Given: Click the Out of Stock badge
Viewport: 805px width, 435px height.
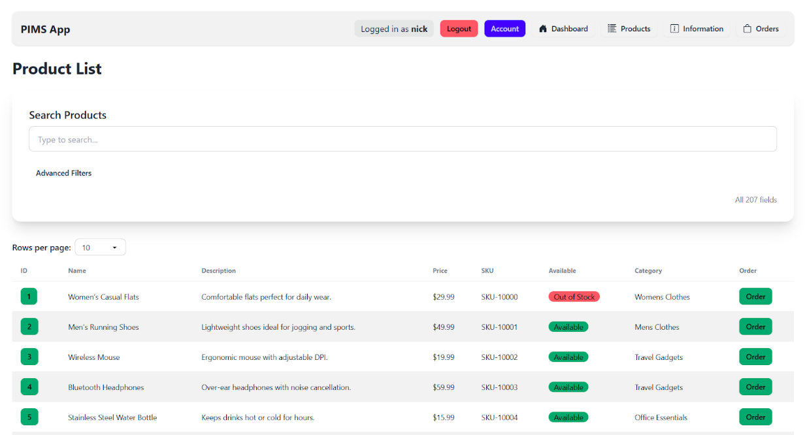Looking at the screenshot, I should (x=574, y=296).
